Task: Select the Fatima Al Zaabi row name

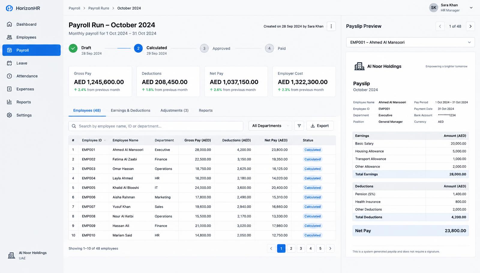Action: [x=125, y=159]
